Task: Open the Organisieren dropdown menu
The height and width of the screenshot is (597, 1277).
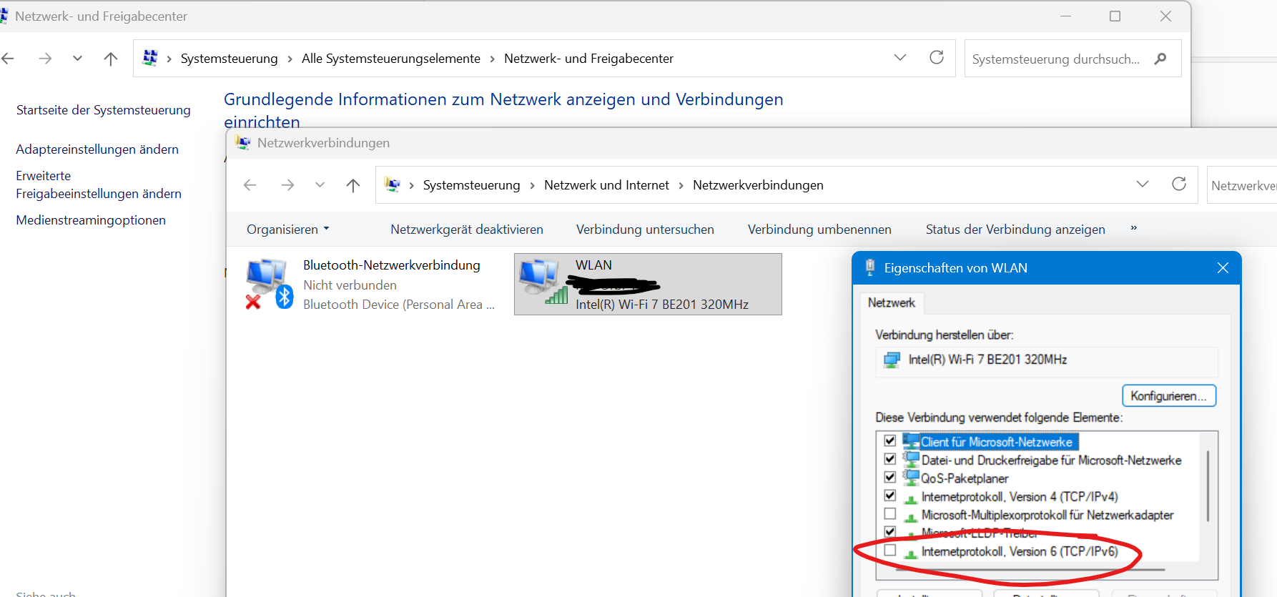Action: (287, 230)
